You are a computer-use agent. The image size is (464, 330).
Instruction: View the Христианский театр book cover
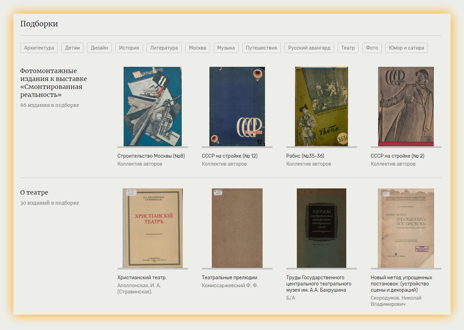153,228
